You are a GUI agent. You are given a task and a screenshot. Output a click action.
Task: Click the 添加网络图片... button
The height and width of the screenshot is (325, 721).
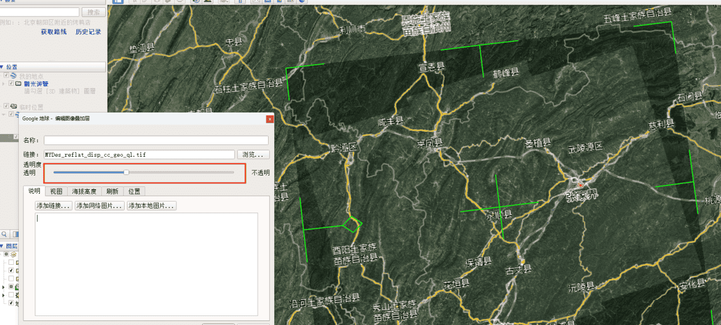tap(100, 206)
